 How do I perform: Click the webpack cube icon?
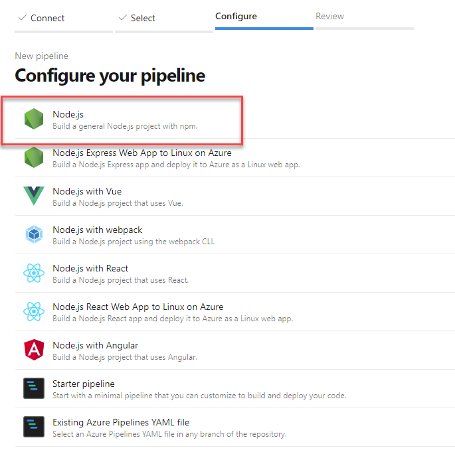[x=33, y=235]
